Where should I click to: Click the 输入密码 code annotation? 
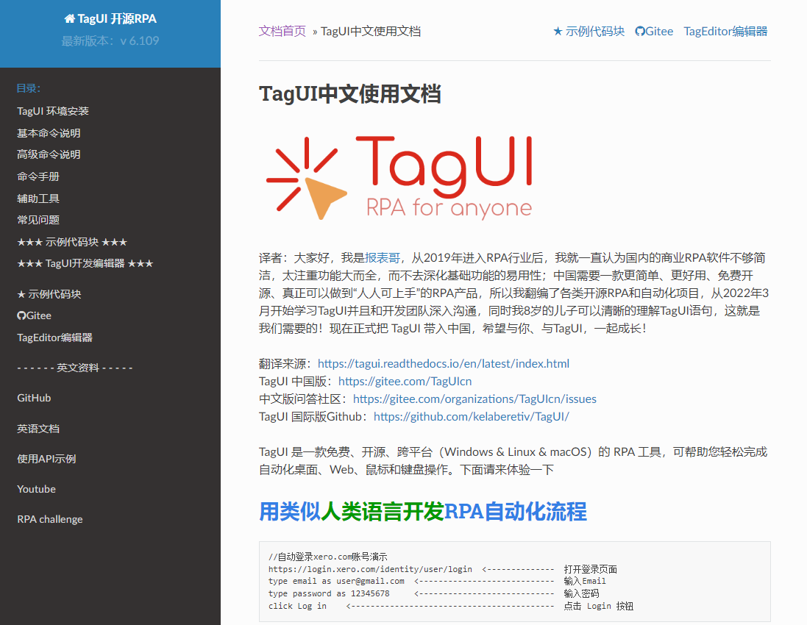click(581, 593)
